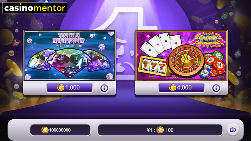
Task: Buy Casino ticket for 4,000 coins
Action: point(181,88)
